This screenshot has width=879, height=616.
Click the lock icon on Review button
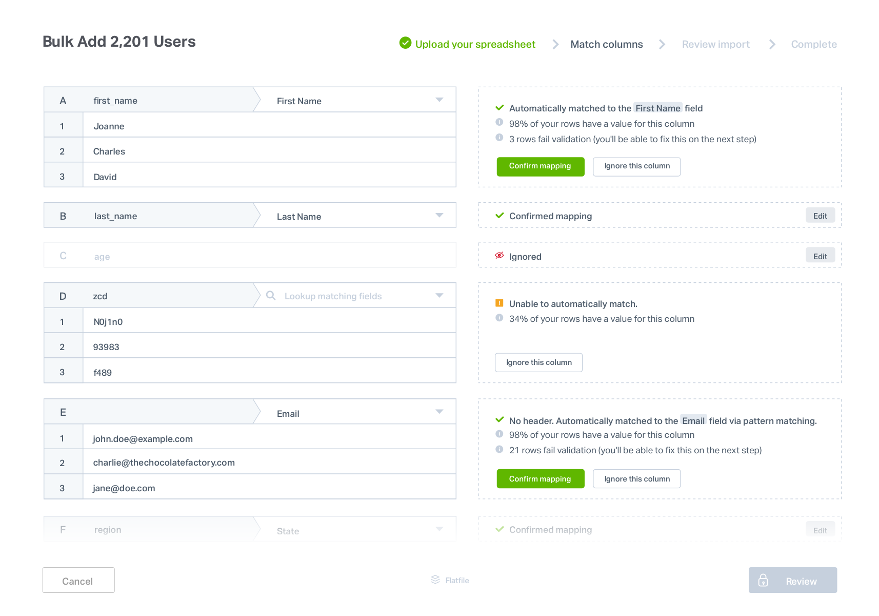click(763, 580)
